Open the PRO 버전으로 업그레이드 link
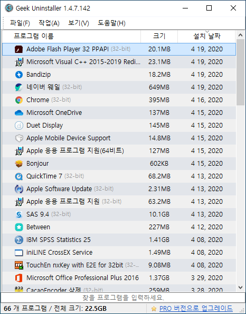This screenshot has width=246, height=314. (196, 308)
